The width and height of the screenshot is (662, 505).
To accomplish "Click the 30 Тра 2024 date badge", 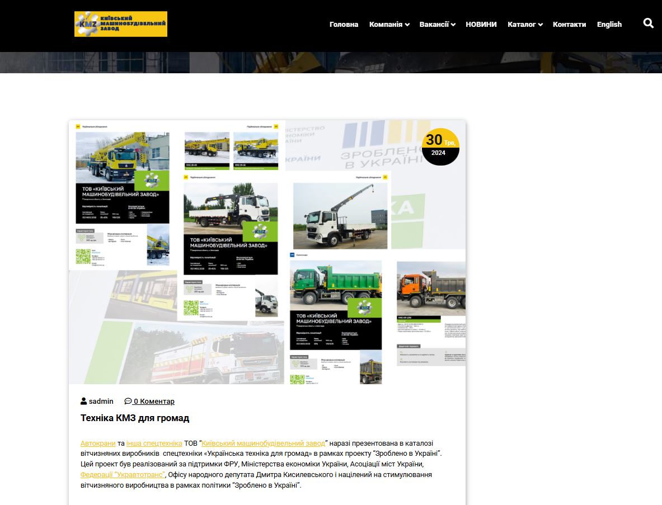I will pos(440,147).
